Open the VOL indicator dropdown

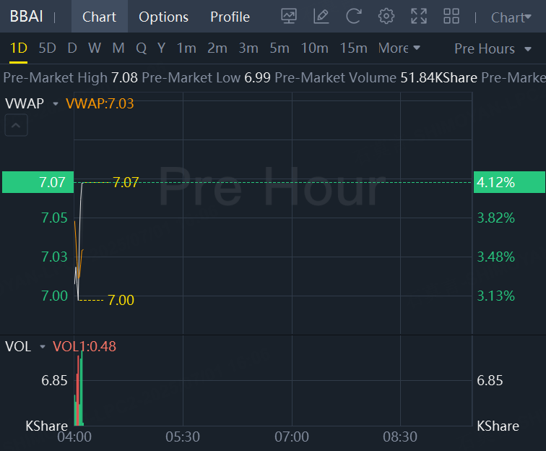click(x=43, y=347)
